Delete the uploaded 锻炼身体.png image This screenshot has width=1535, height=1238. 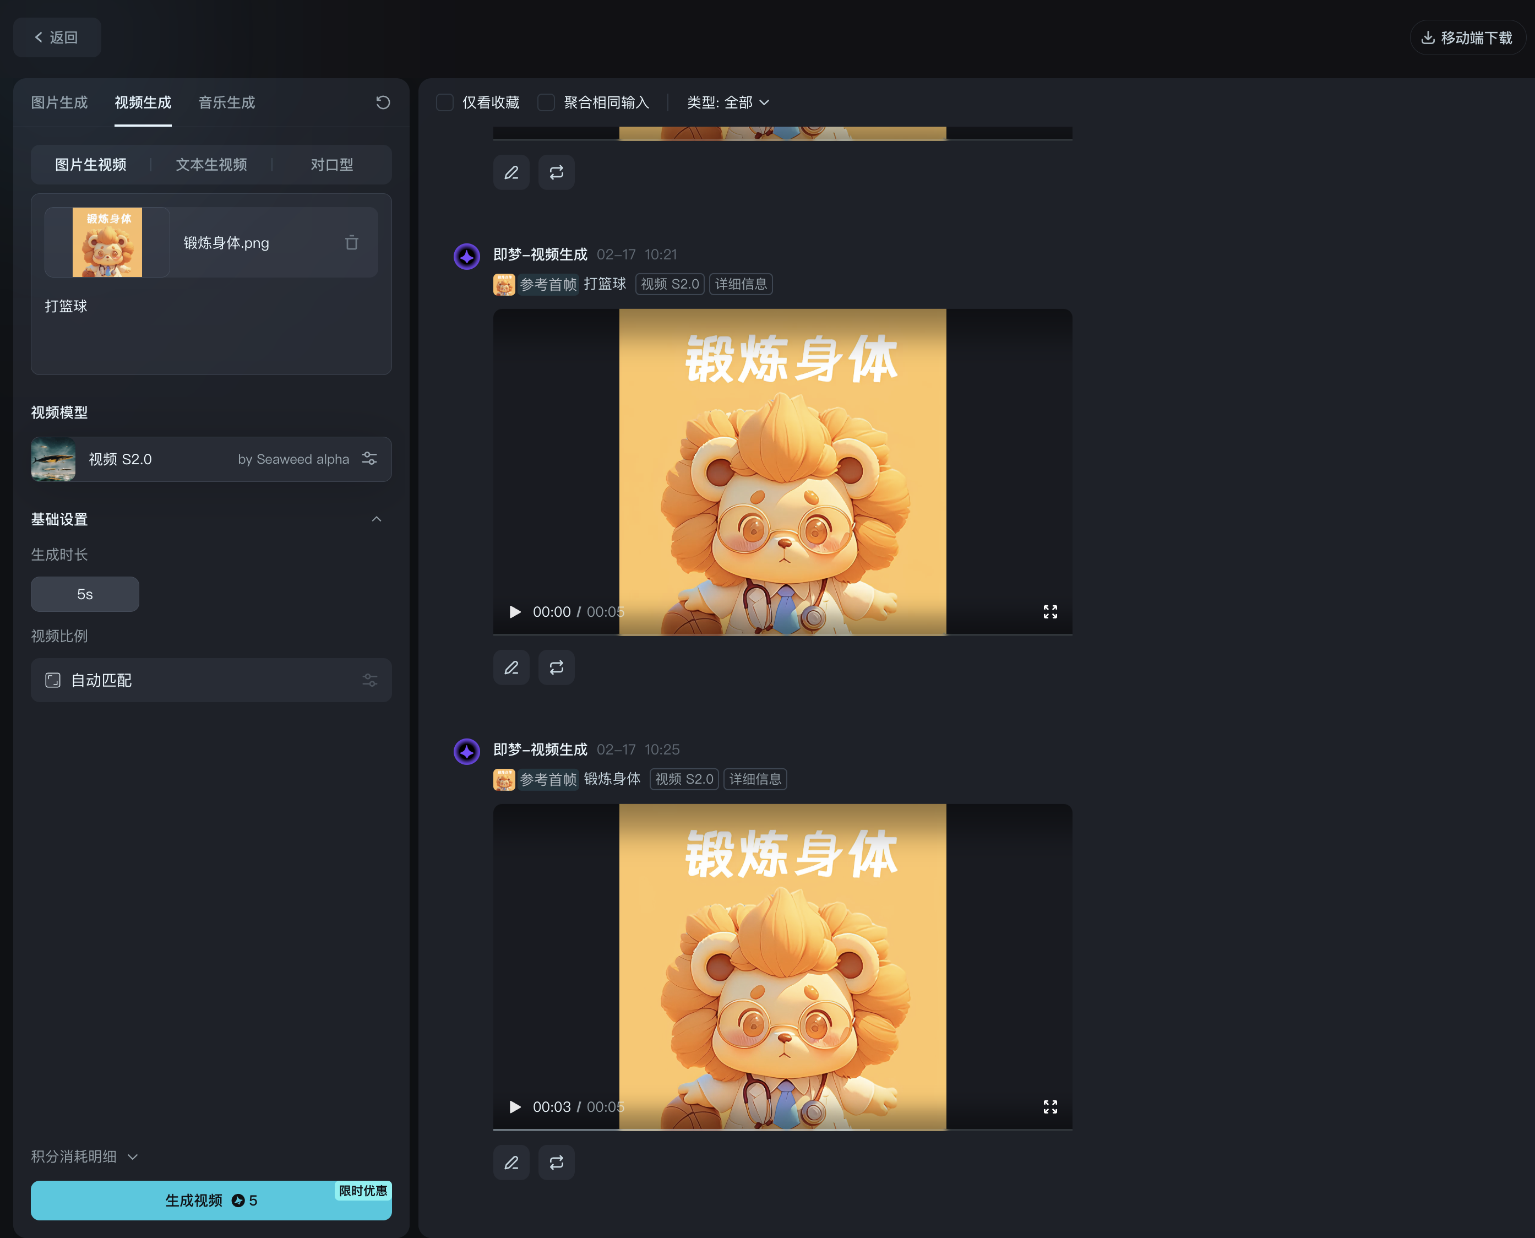pos(351,242)
